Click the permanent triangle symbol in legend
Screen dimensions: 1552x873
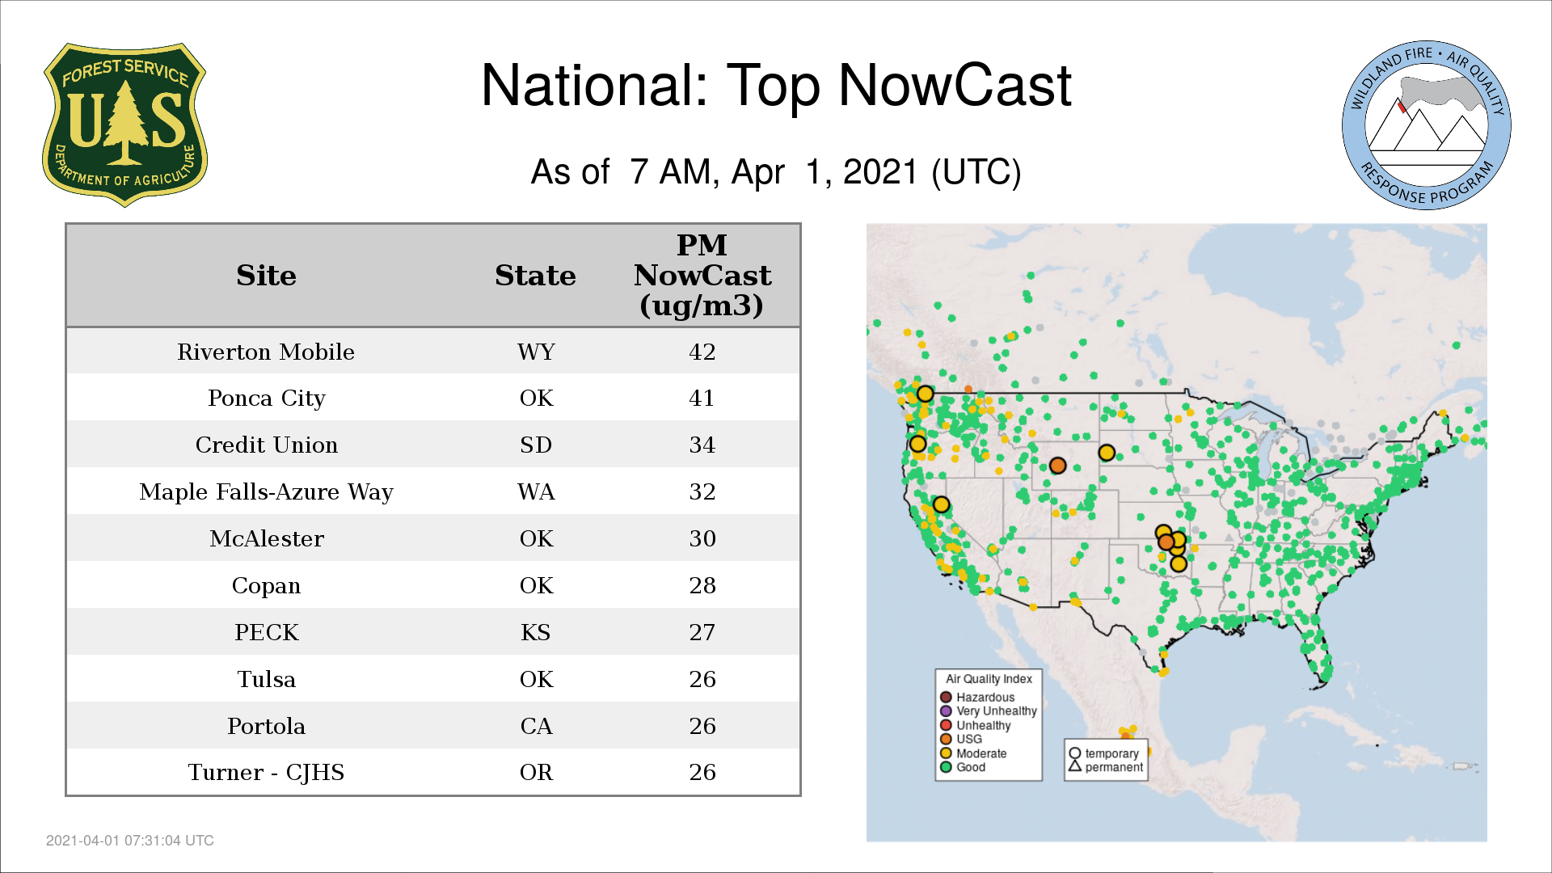tap(1074, 766)
